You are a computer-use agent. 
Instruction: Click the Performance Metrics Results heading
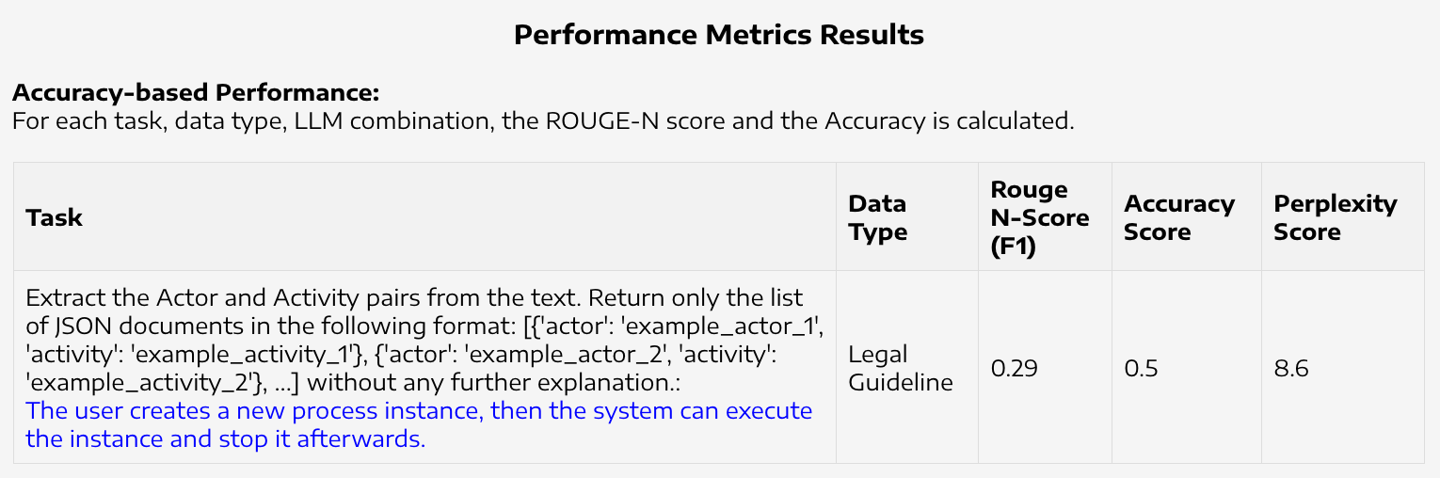pos(719,36)
